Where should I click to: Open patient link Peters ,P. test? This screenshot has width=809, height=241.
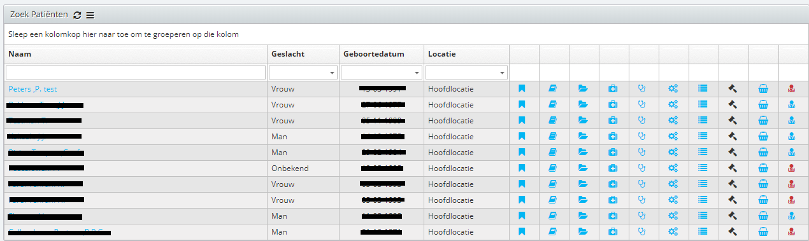point(32,89)
